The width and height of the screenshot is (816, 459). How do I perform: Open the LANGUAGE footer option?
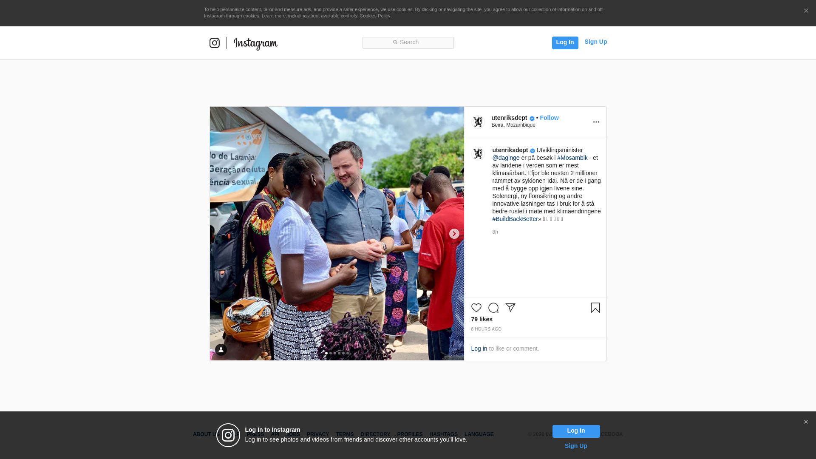point(479,434)
